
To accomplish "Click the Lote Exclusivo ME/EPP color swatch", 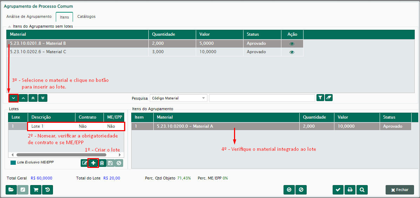I will tap(13, 163).
